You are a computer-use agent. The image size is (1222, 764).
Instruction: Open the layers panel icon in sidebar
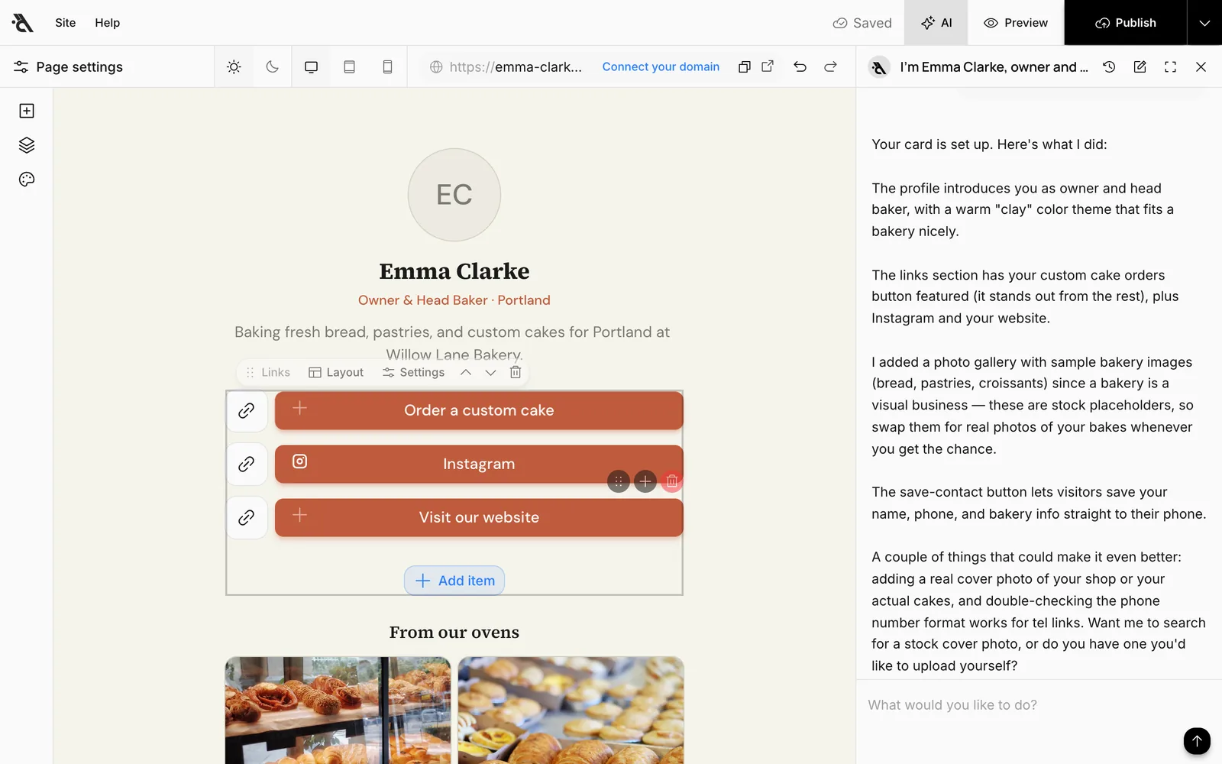27,145
